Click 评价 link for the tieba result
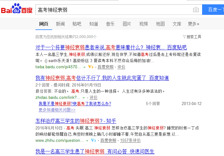Image resolution: width=224 pixels, height=156 pixels. (121, 67)
